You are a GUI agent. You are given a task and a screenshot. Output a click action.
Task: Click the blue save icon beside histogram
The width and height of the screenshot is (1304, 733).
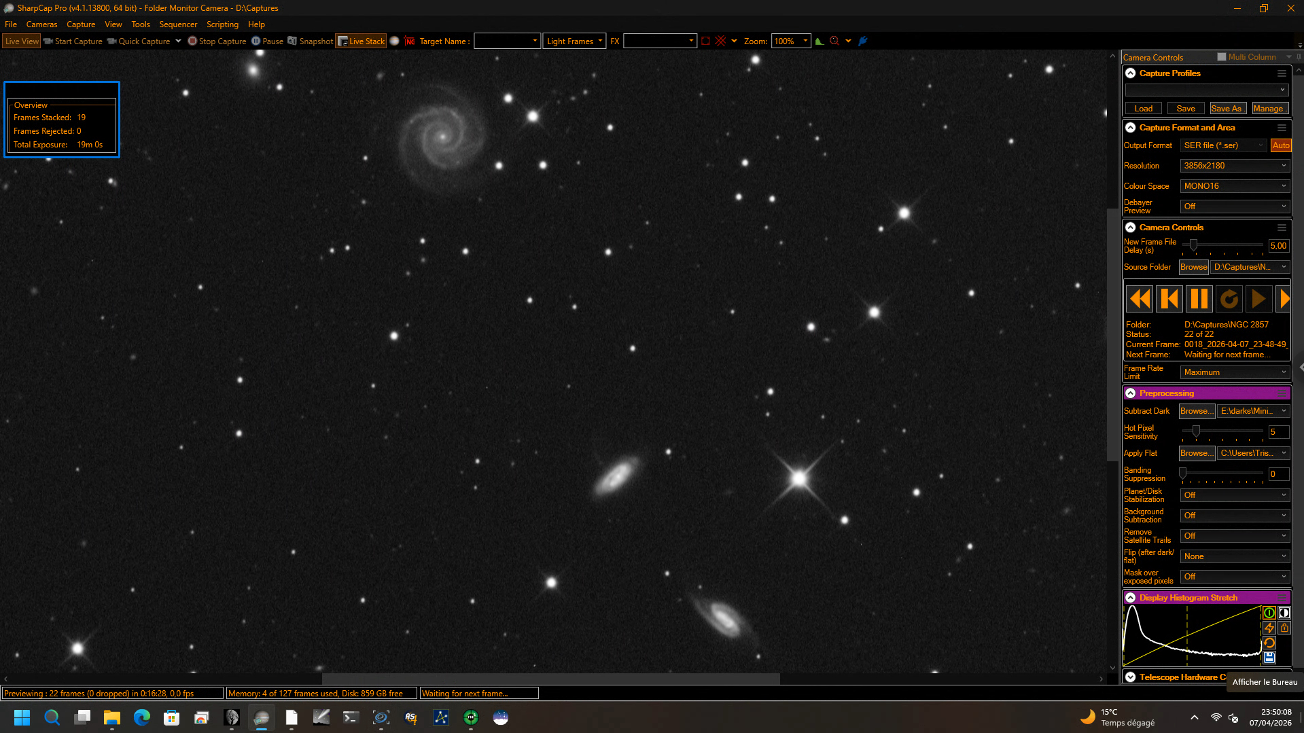pos(1269,658)
